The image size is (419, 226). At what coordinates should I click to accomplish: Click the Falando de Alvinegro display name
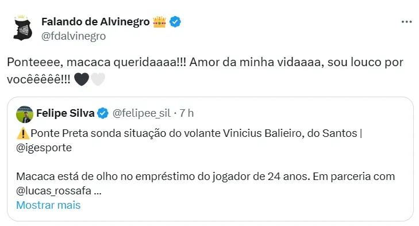pyautogui.click(x=95, y=22)
